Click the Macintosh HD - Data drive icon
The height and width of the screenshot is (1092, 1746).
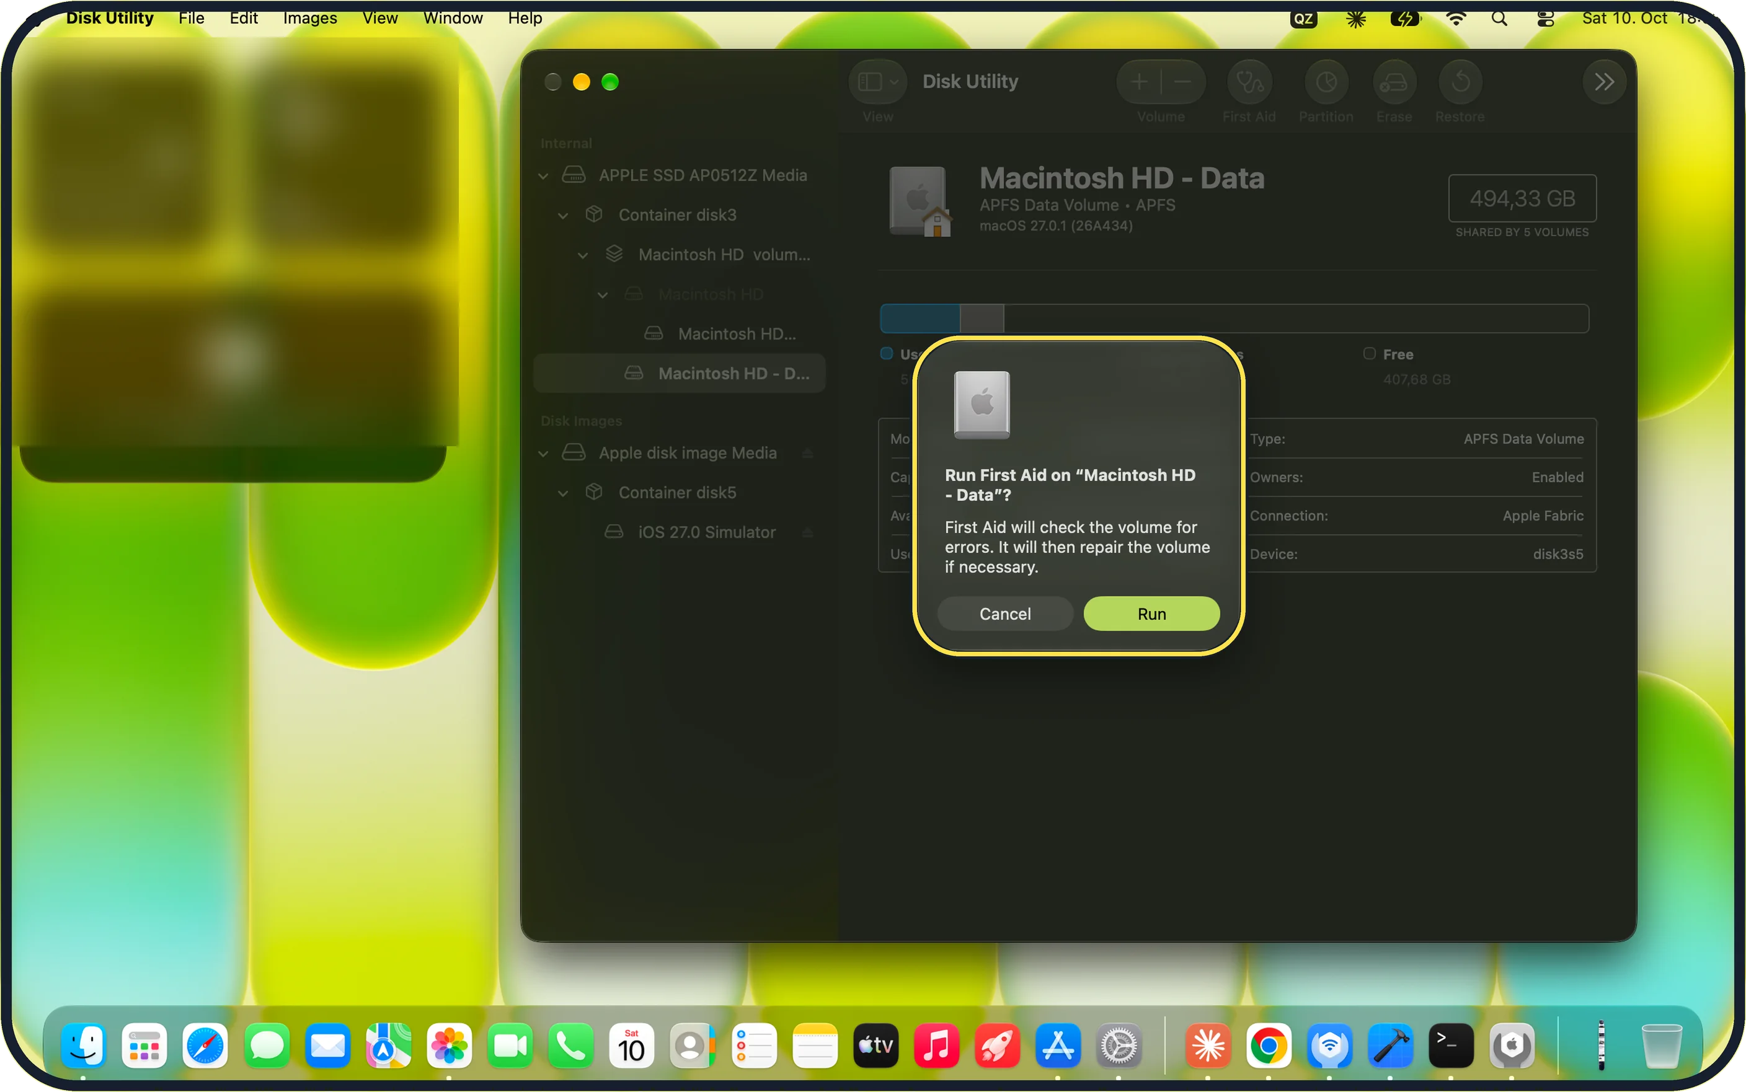(919, 201)
